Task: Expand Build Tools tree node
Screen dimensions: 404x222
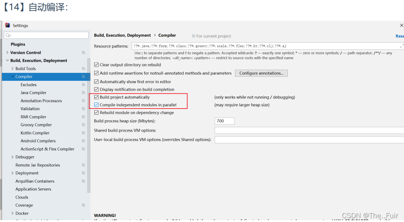Action: (x=12, y=69)
